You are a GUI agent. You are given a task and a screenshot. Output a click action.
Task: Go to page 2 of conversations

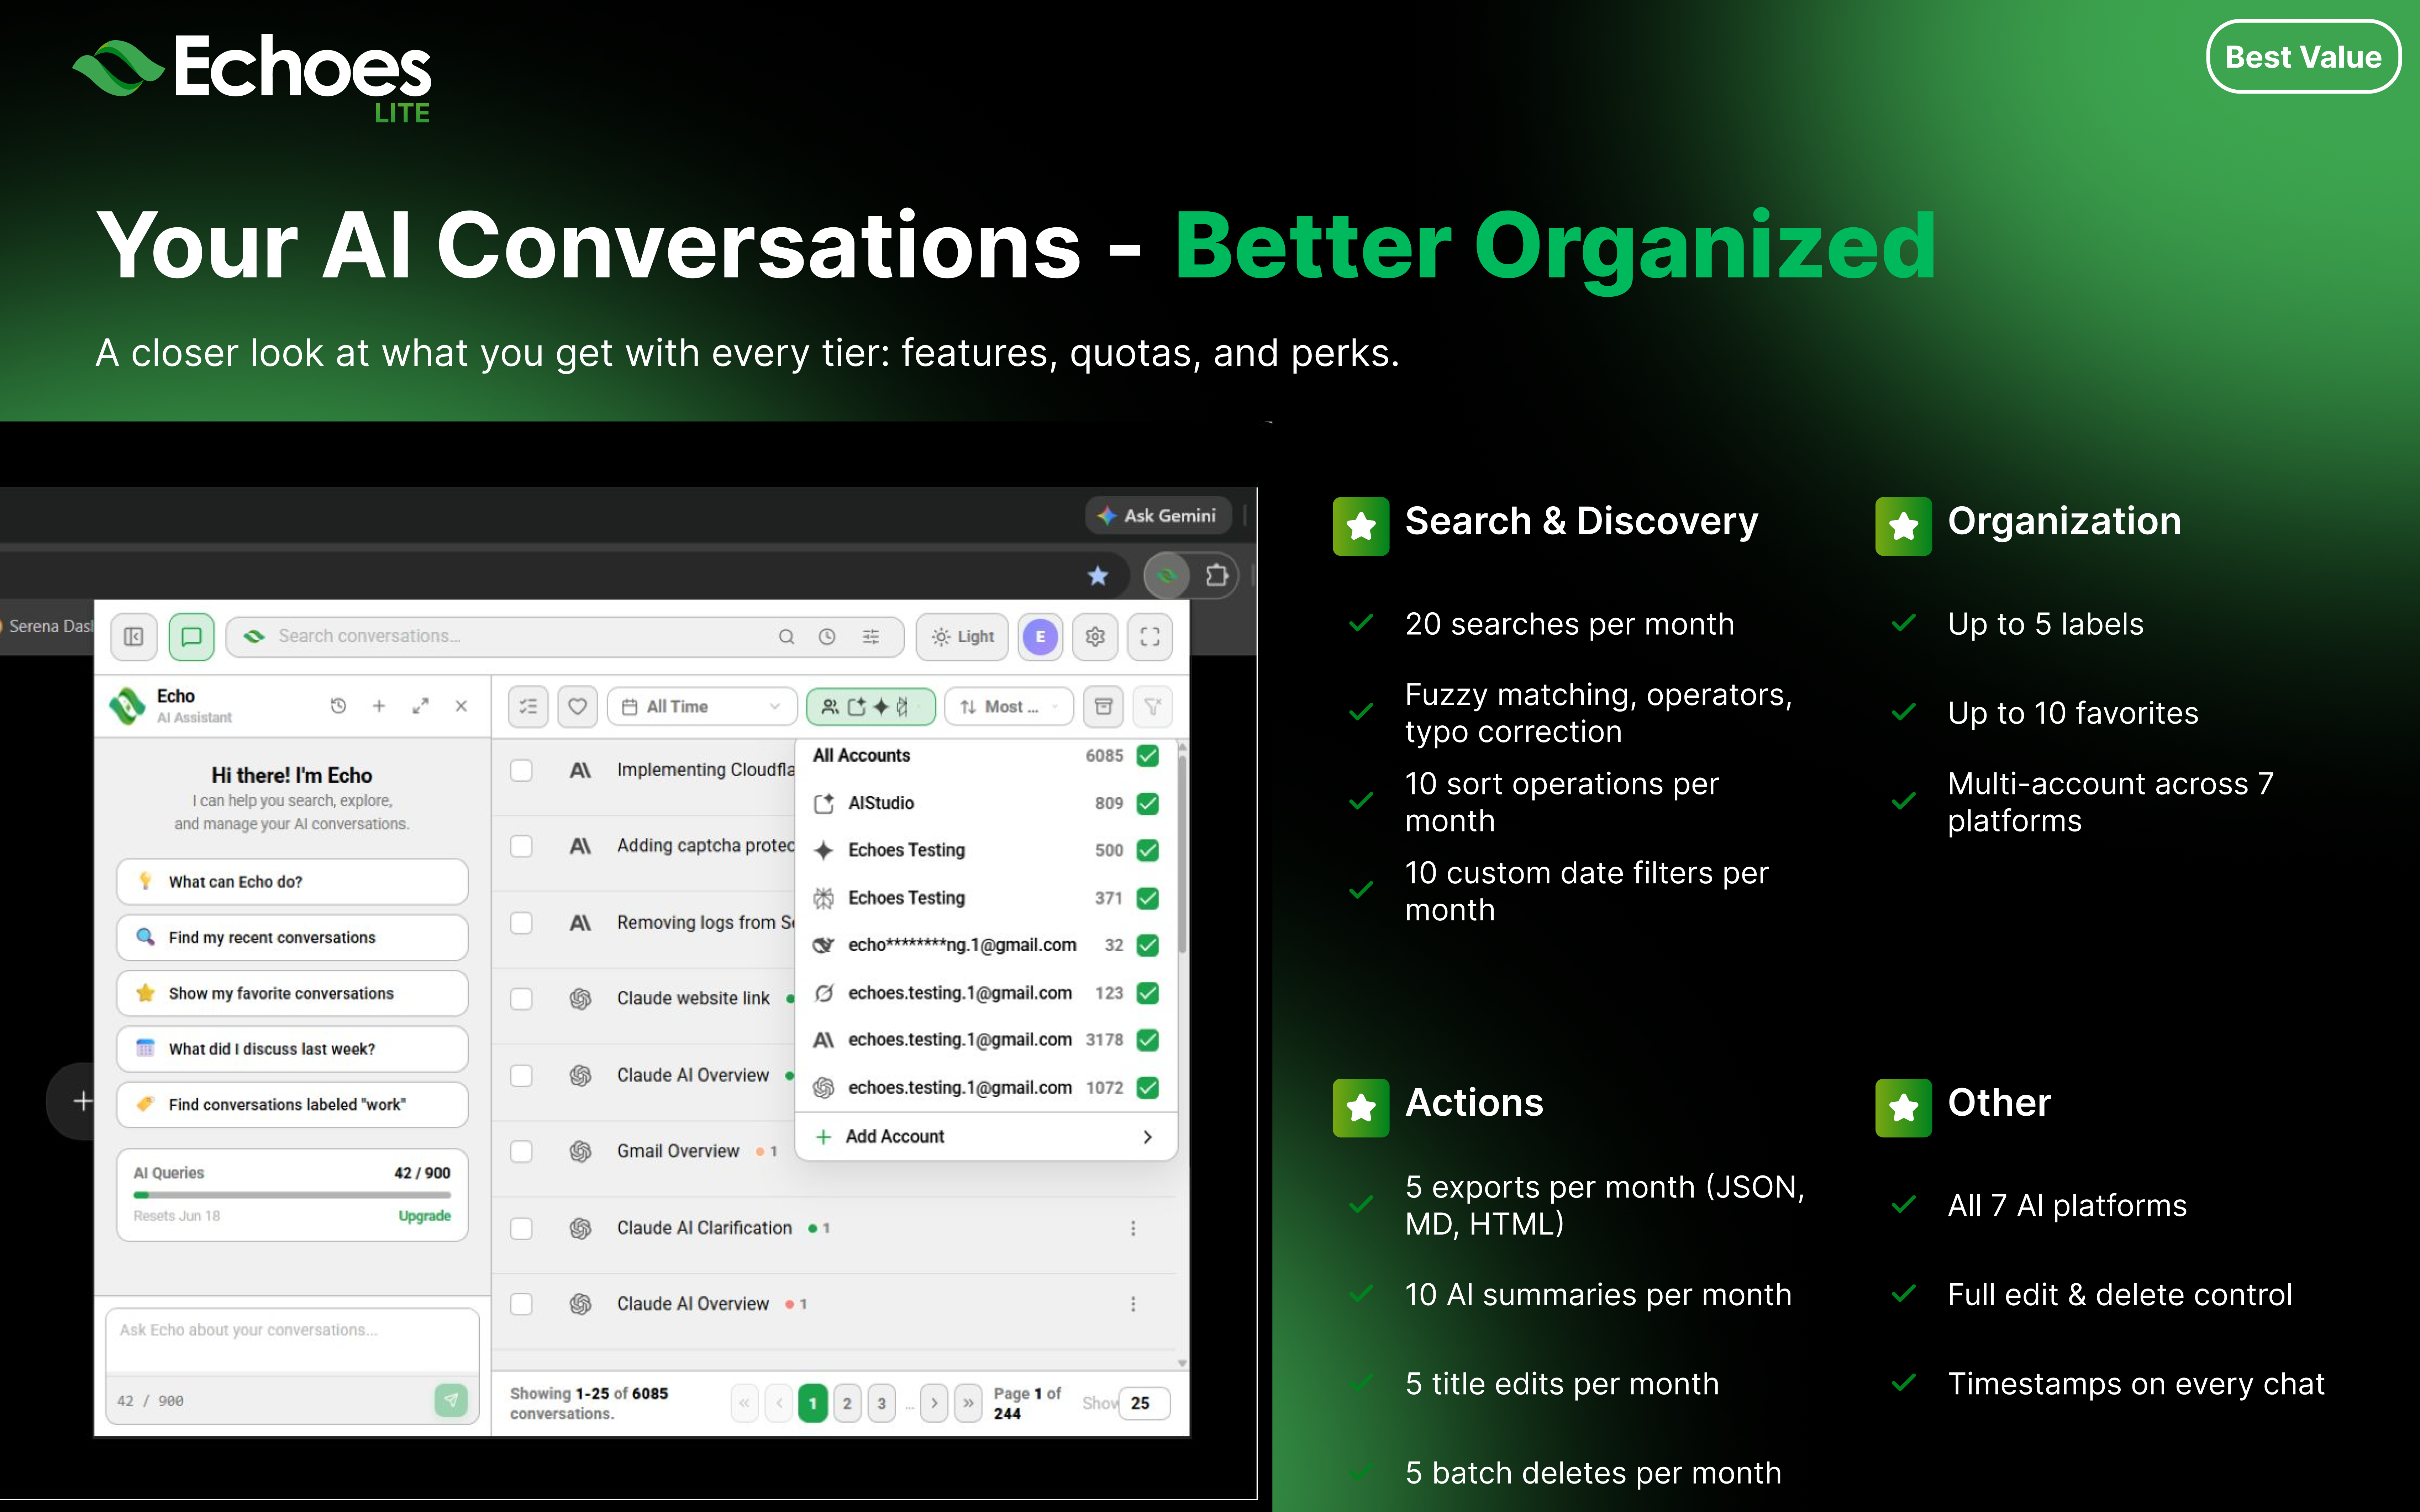pos(847,1403)
